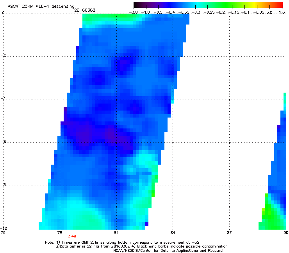
Task: Click the color bar label -0.05
Action: [259, 12]
